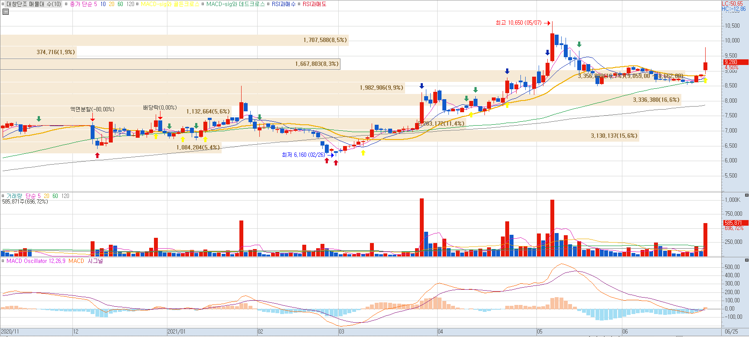This screenshot has height=337, width=749.
Task: Click the red 585,871 volume axis tag
Action: [736, 223]
